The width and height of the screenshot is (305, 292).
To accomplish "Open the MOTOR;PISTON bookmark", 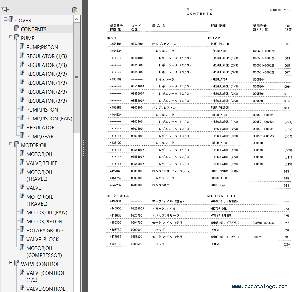I will point(44,221).
